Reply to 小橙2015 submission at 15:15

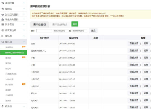point(146,86)
